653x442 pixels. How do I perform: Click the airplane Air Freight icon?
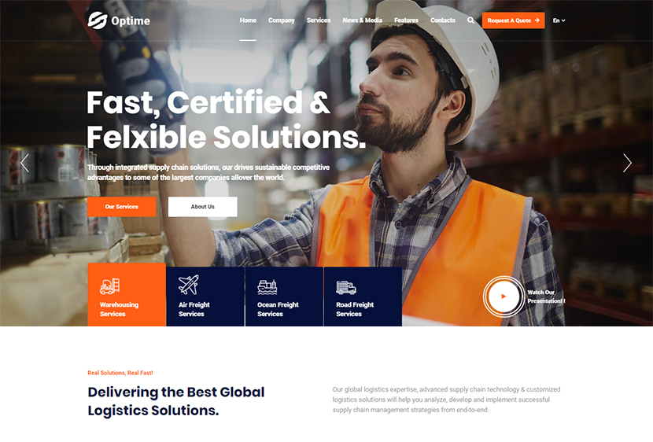188,285
